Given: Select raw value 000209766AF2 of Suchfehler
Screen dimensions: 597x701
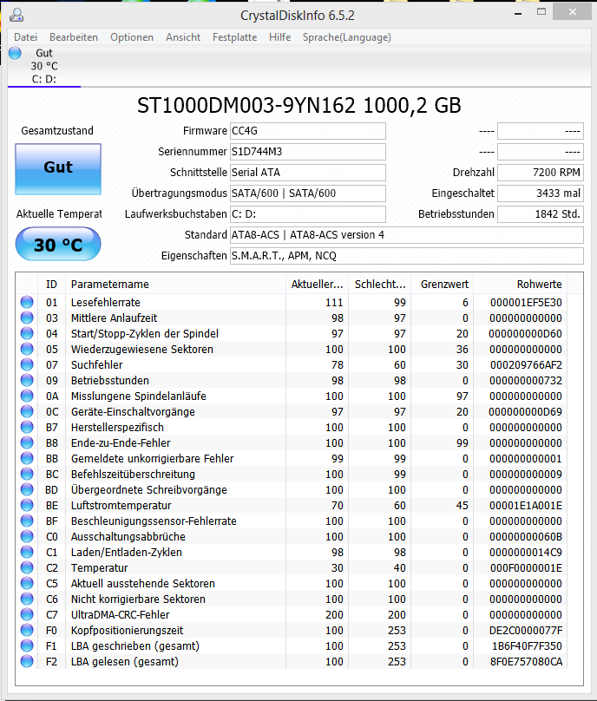Looking at the screenshot, I should point(526,365).
